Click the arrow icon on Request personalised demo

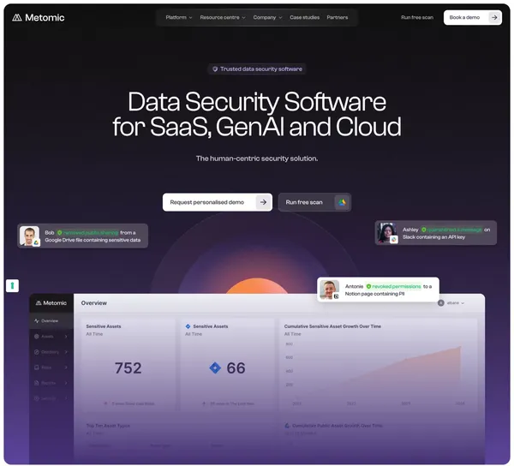[263, 202]
